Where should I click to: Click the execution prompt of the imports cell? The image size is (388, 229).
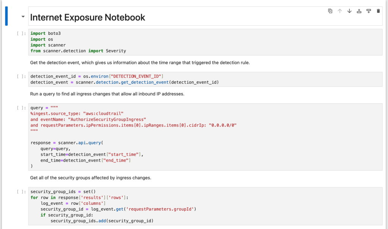(21, 33)
